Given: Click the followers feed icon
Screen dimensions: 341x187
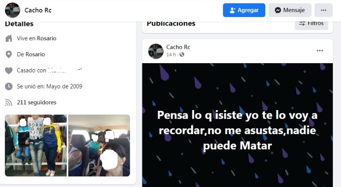Looking at the screenshot, I should click(9, 103).
